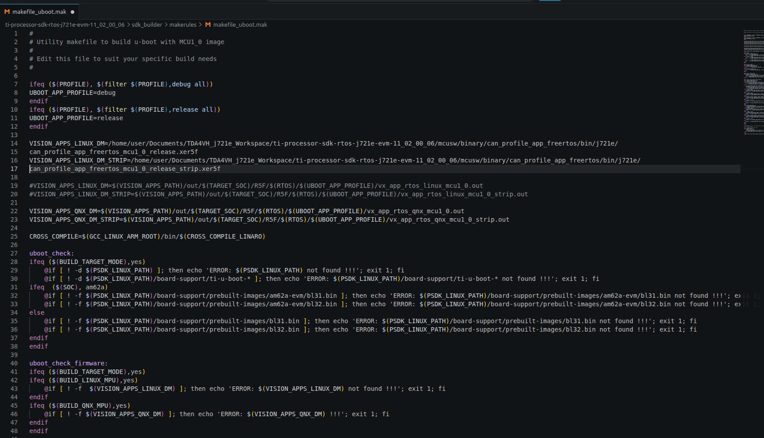764x438 pixels.
Task: Click 'can_profile_app_freertos_mcu1_0_release.xer5f' text on line 15
Action: tap(113, 152)
